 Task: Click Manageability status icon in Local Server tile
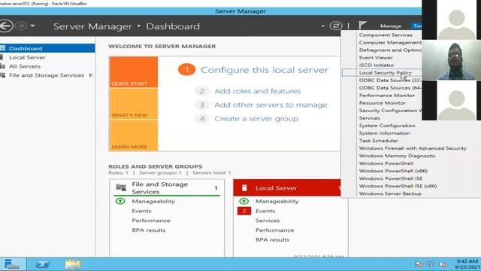click(x=244, y=201)
